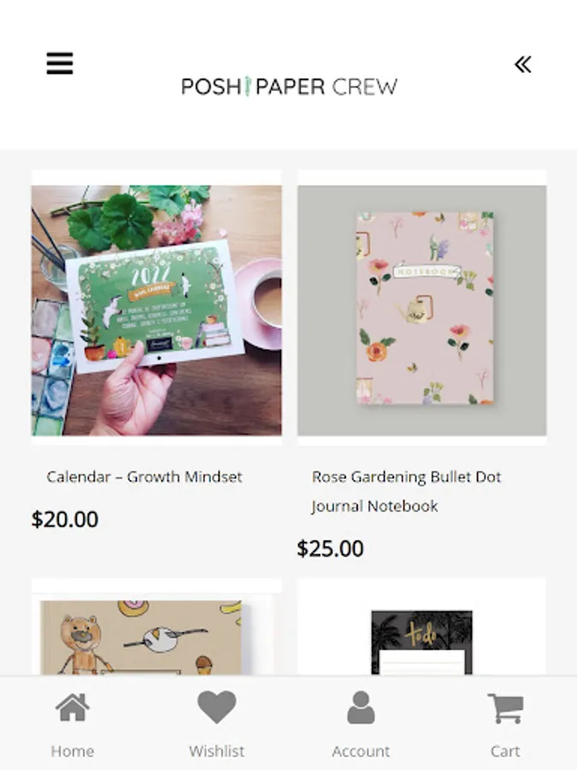Image resolution: width=577 pixels, height=770 pixels.
Task: Tap the Cart shopping cart icon
Action: tap(505, 708)
